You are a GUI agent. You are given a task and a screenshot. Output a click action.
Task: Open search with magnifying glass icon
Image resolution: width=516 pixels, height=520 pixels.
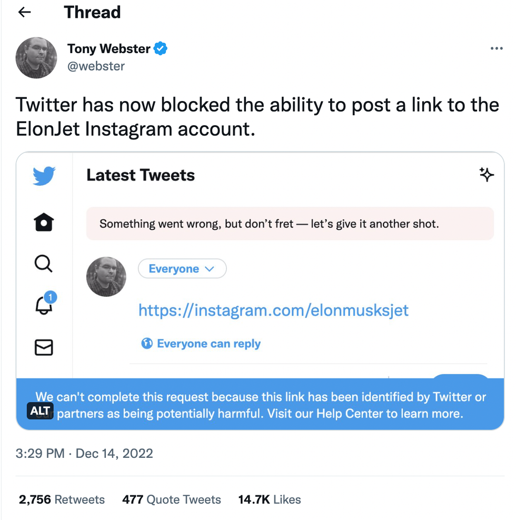tap(44, 263)
